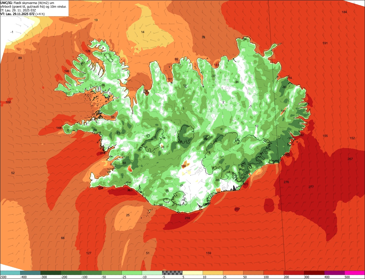365x279 pixels.
Task: Click the legend swatch between -100 and -50
Action: click(91, 273)
